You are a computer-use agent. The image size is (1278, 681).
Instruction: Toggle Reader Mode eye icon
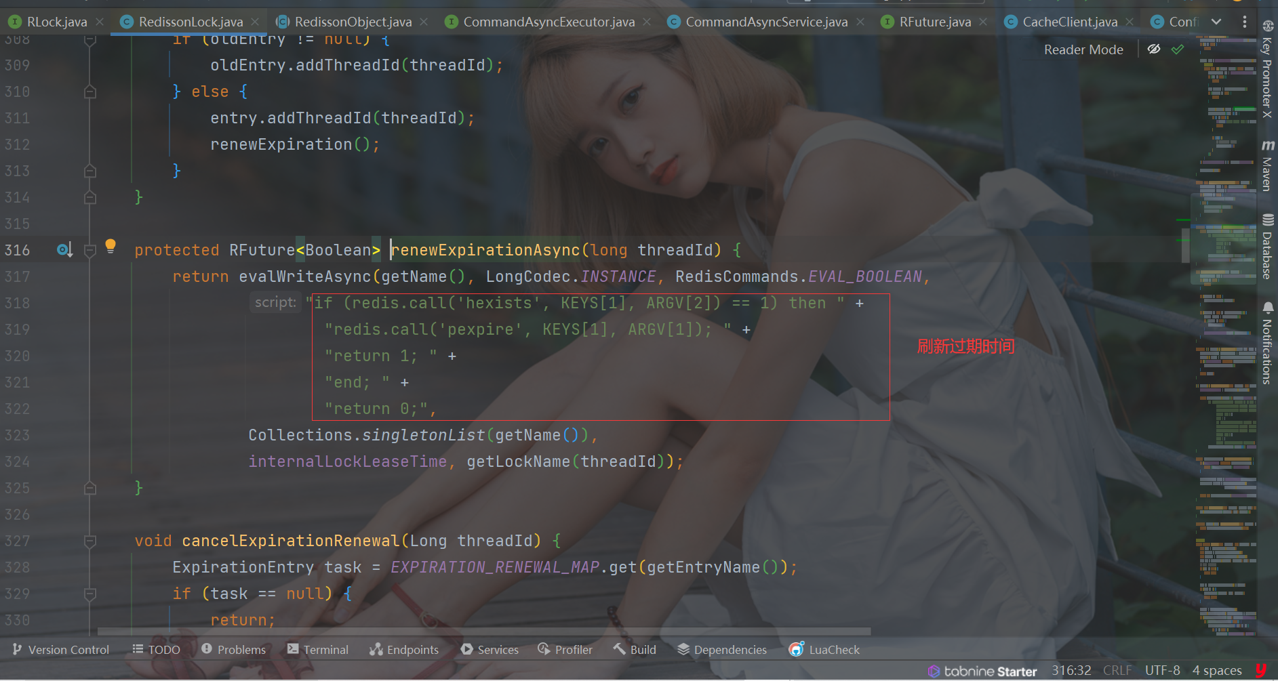point(1153,49)
